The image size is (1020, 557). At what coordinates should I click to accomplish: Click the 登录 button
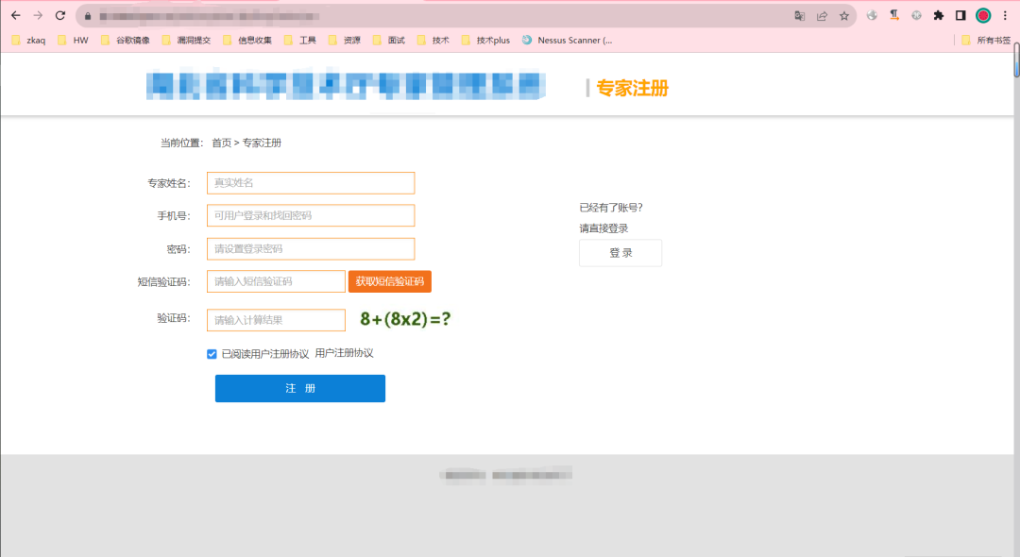620,253
